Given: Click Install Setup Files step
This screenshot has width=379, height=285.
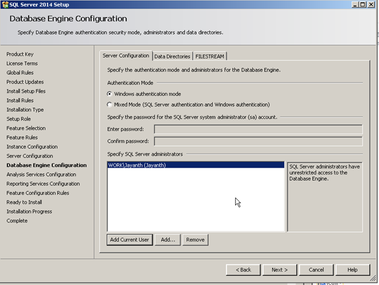Looking at the screenshot, I should (26, 91).
